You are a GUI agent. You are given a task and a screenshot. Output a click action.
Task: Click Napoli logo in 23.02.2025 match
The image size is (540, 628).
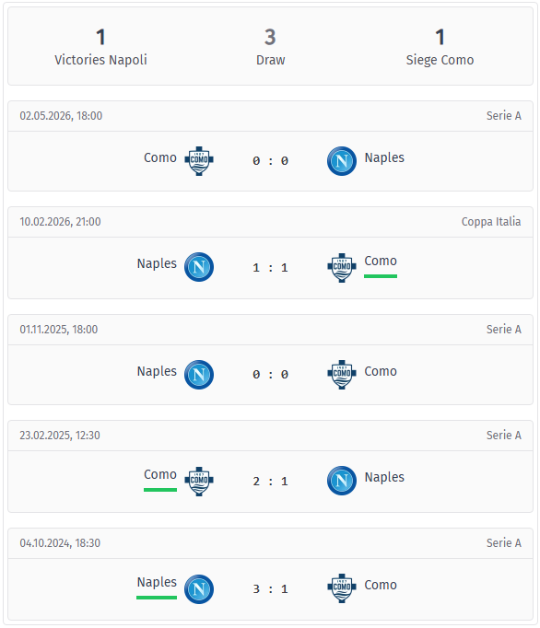342,481
